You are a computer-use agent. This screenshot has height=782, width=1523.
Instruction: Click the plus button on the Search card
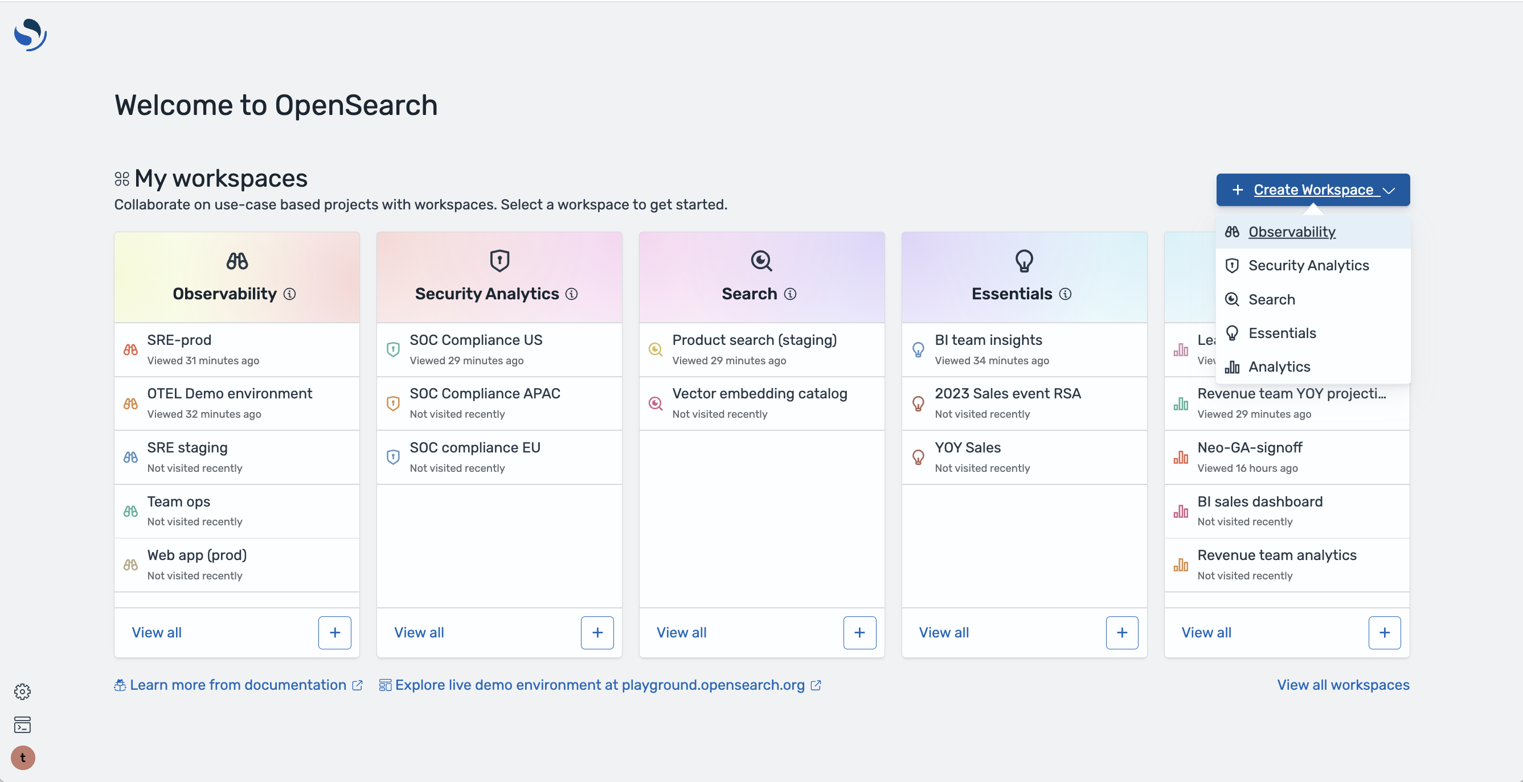point(859,632)
